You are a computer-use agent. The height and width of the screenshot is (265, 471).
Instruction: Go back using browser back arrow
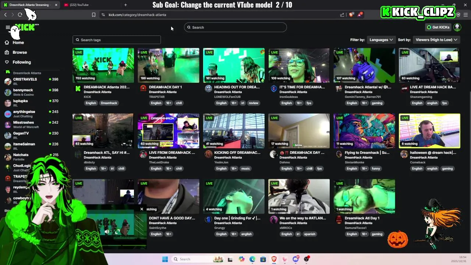tap(6, 15)
